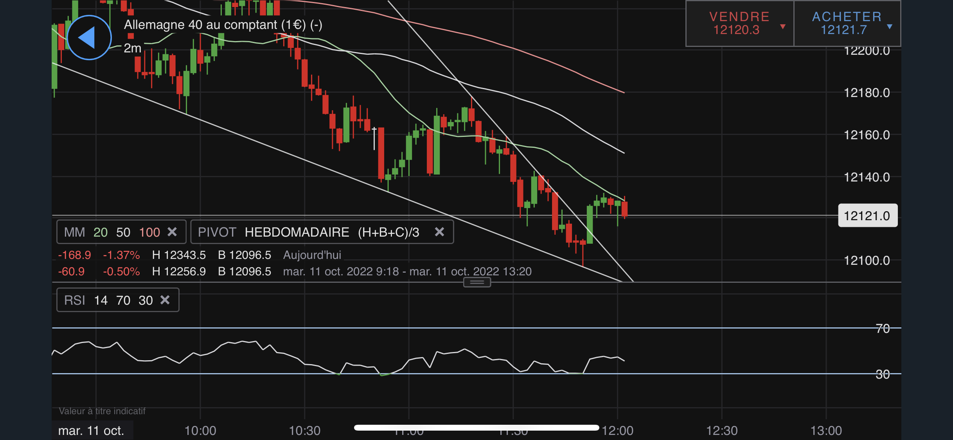
Task: Open the ACHETER blue dropdown arrow
Action: 890,27
